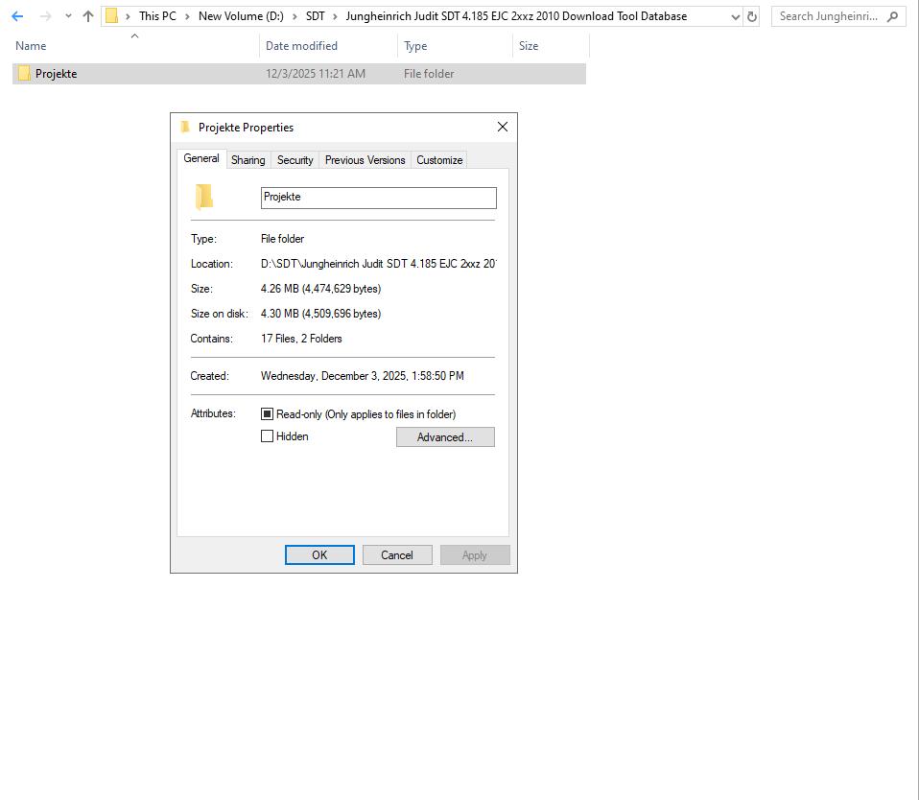The image size is (919, 800).
Task: Confirm with the OK button
Action: [319, 555]
